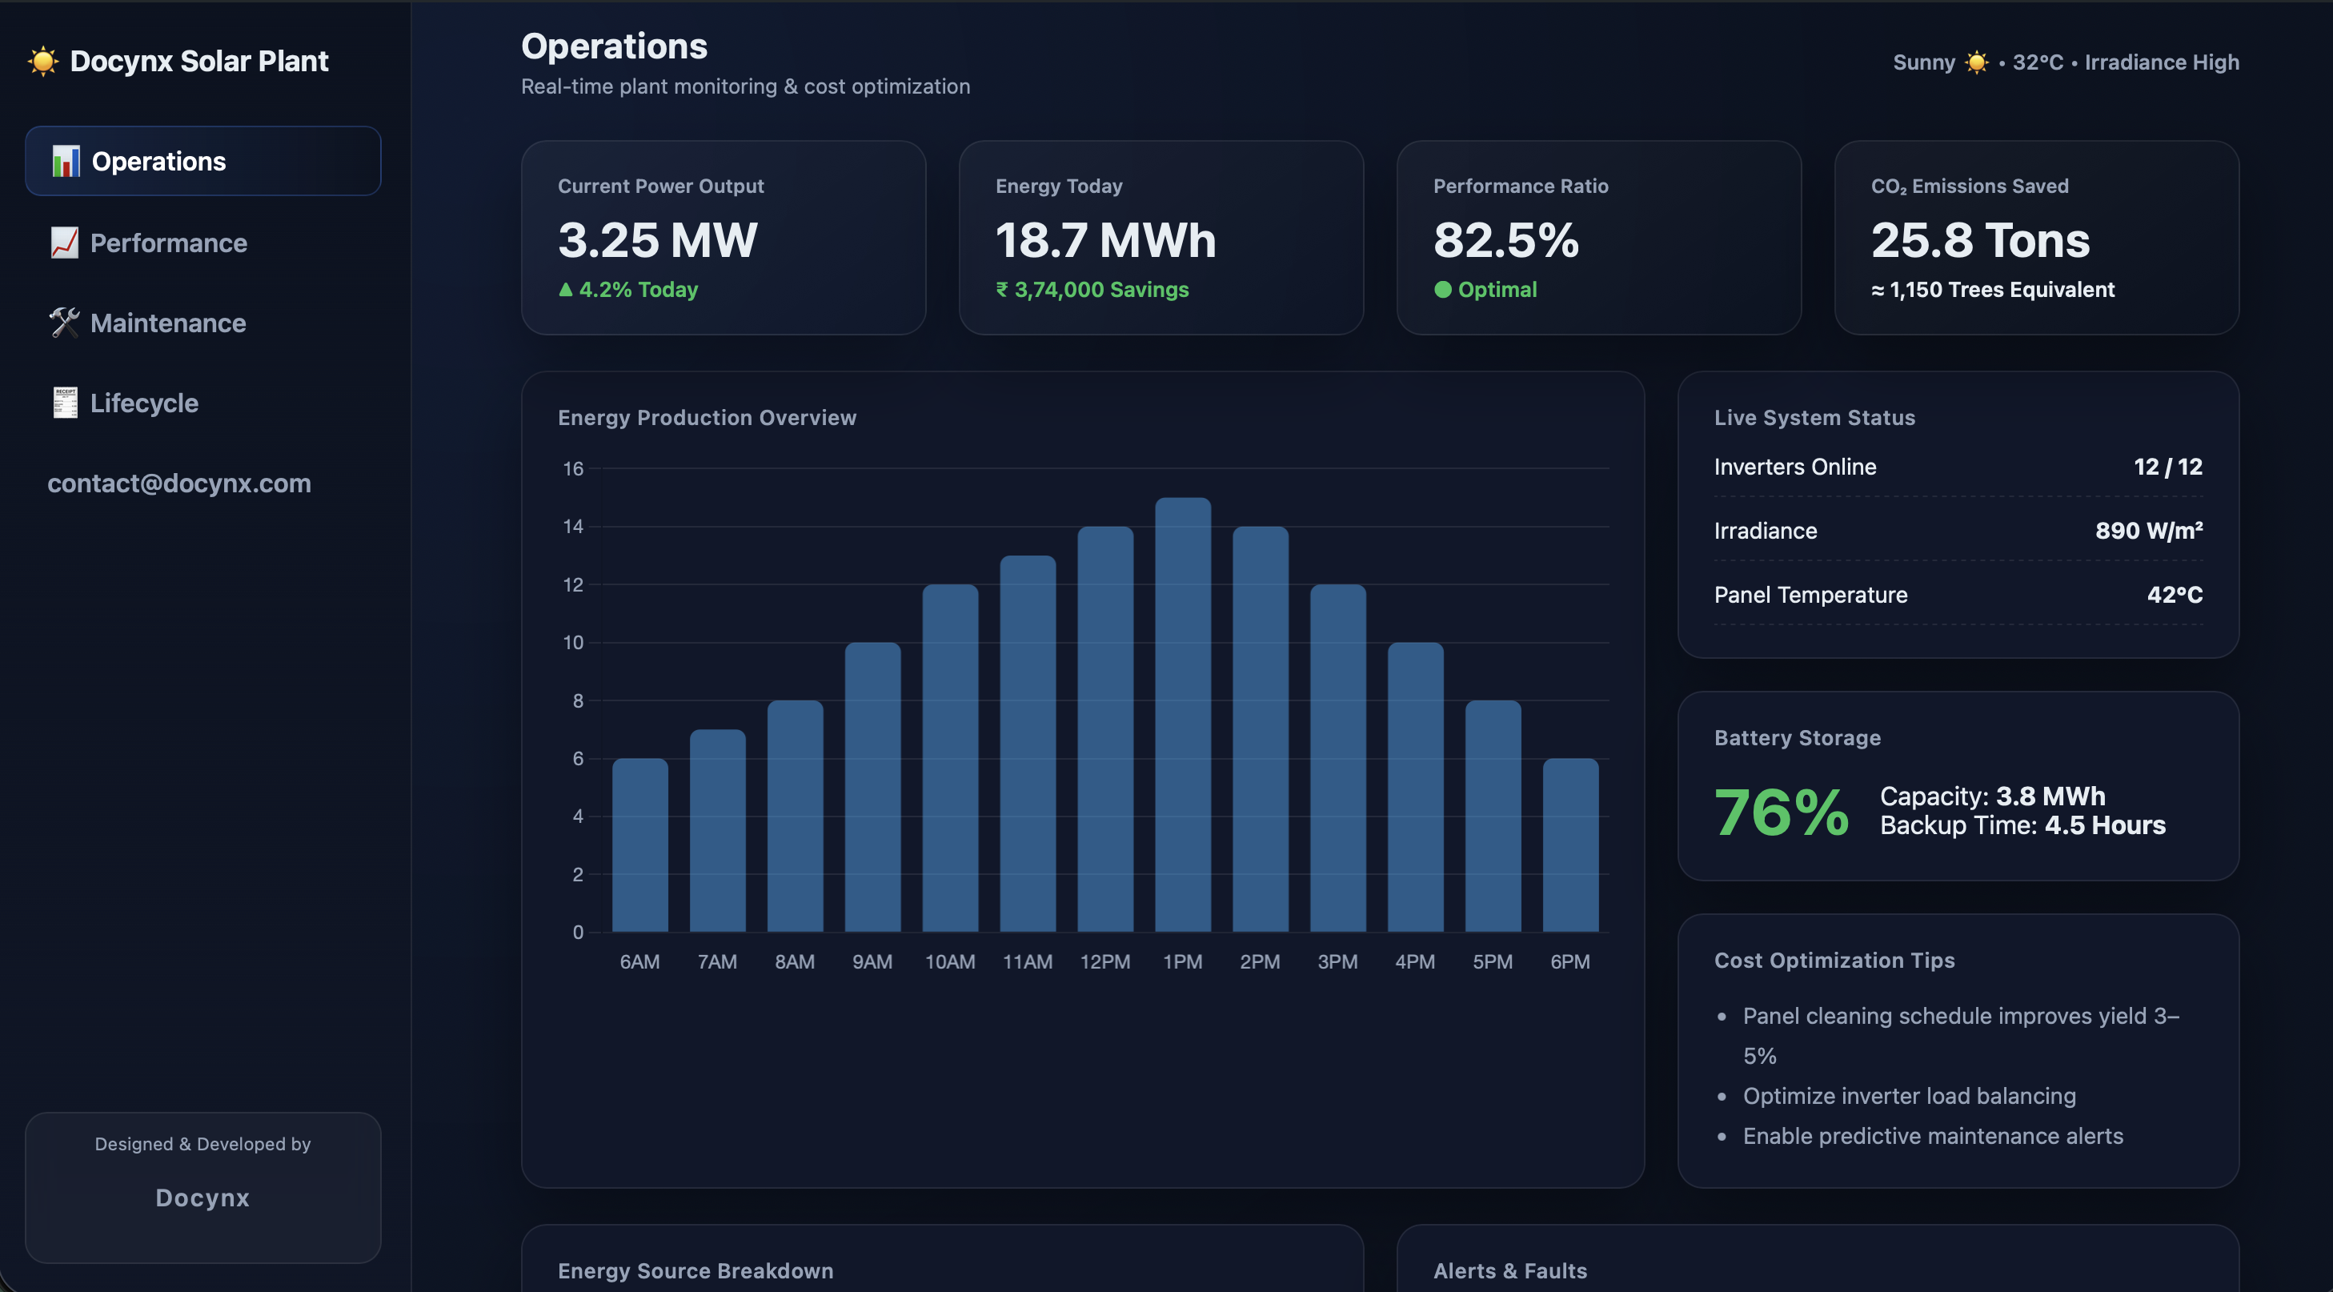
Task: Click the tools icon beside Maintenance
Action: [64, 323]
